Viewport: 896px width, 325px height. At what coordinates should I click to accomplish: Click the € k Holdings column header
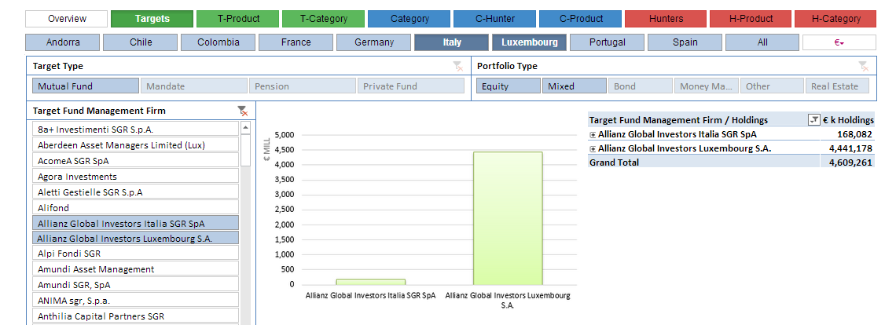(x=848, y=120)
